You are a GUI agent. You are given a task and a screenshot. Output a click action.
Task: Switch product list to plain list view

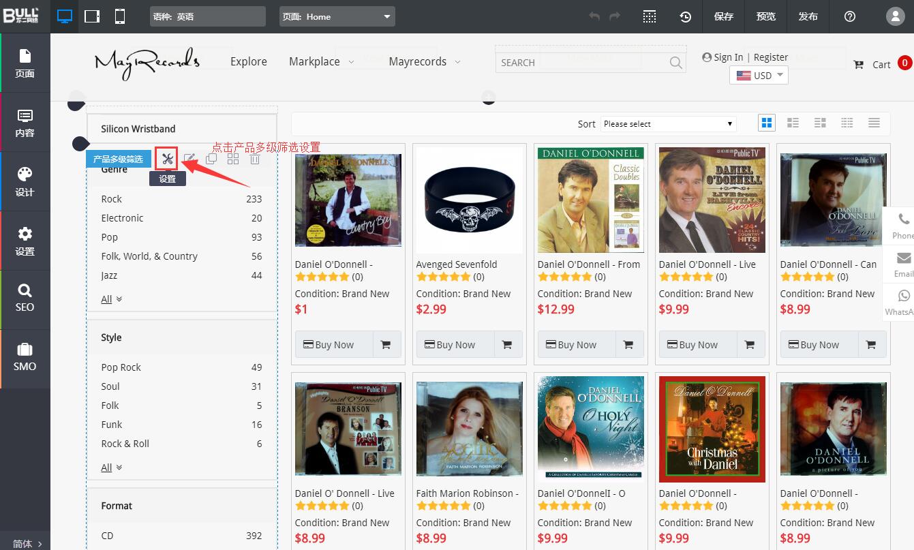pos(874,123)
